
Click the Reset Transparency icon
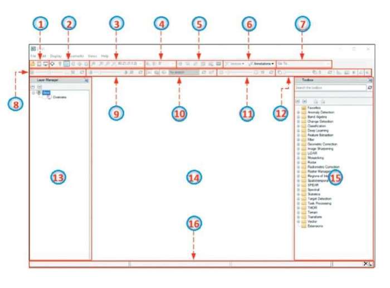point(330,73)
